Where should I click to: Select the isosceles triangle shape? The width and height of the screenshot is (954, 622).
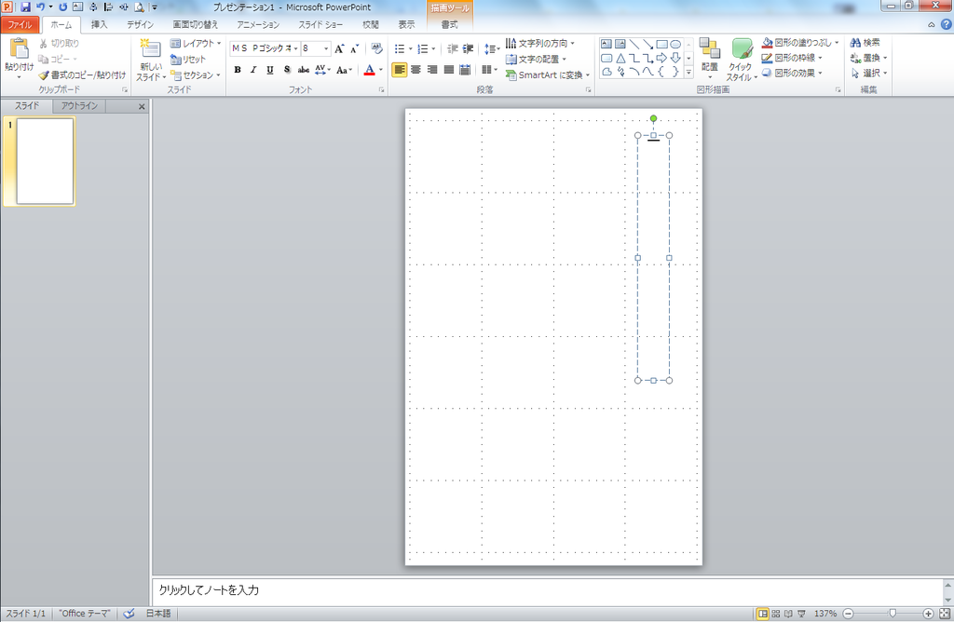click(620, 59)
